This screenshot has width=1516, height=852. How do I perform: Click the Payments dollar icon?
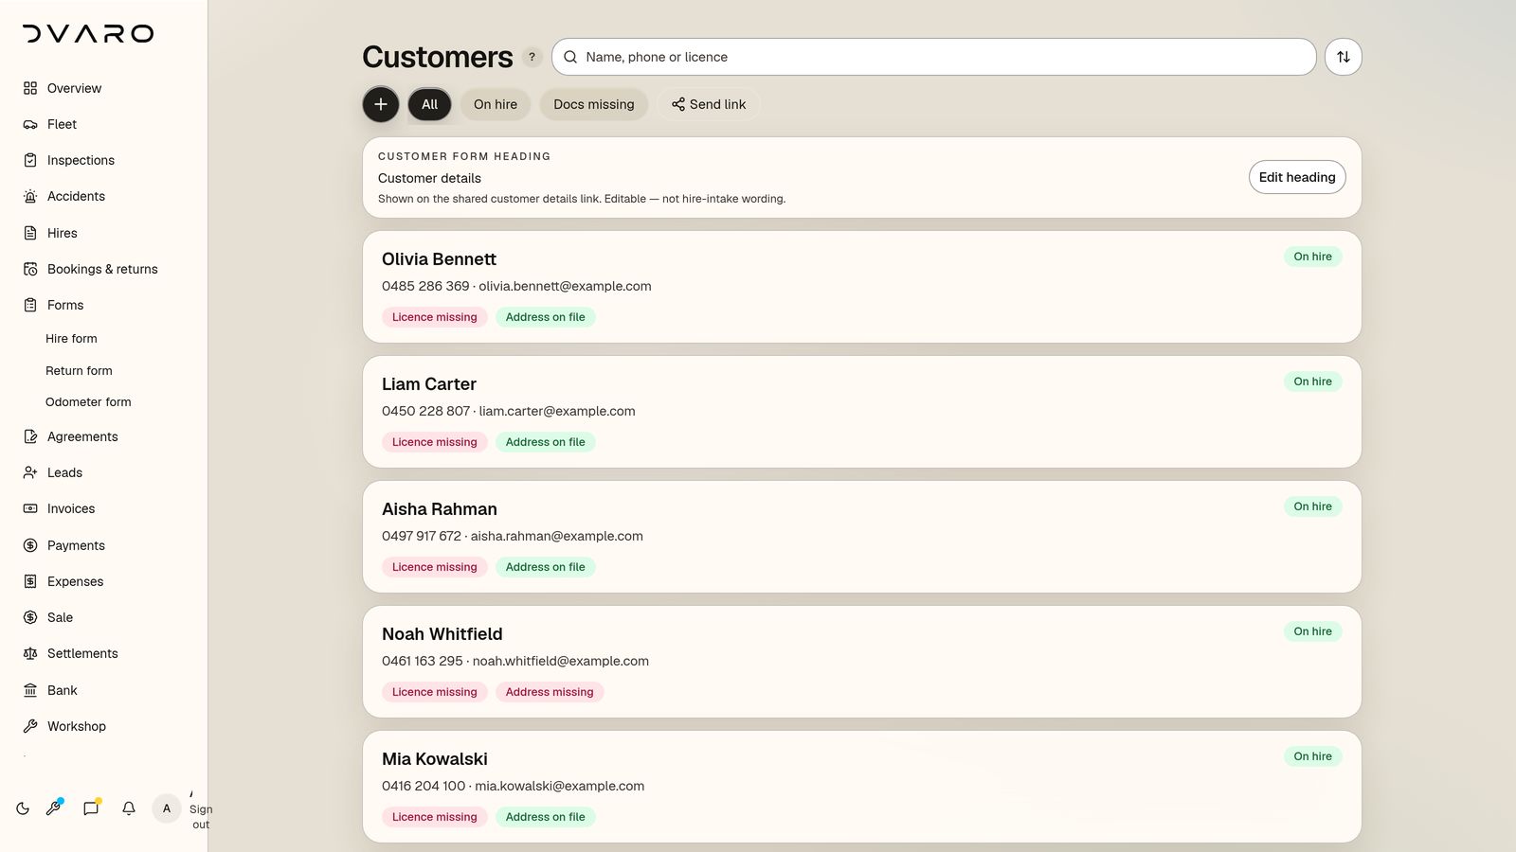(x=30, y=545)
